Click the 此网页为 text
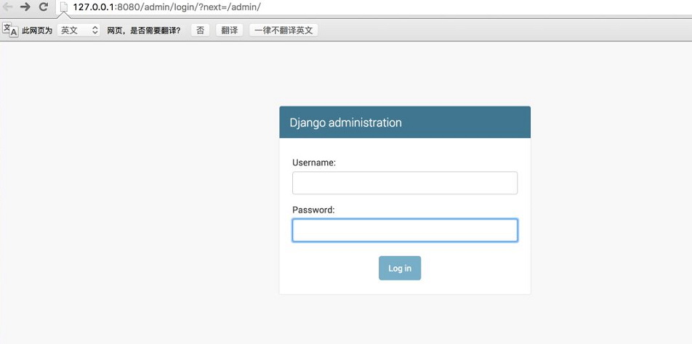The width and height of the screenshot is (692, 344). click(37, 30)
